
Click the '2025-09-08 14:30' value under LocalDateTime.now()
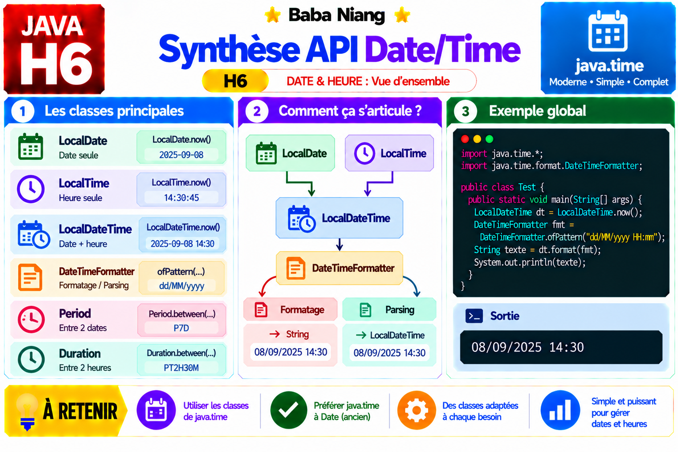click(182, 244)
